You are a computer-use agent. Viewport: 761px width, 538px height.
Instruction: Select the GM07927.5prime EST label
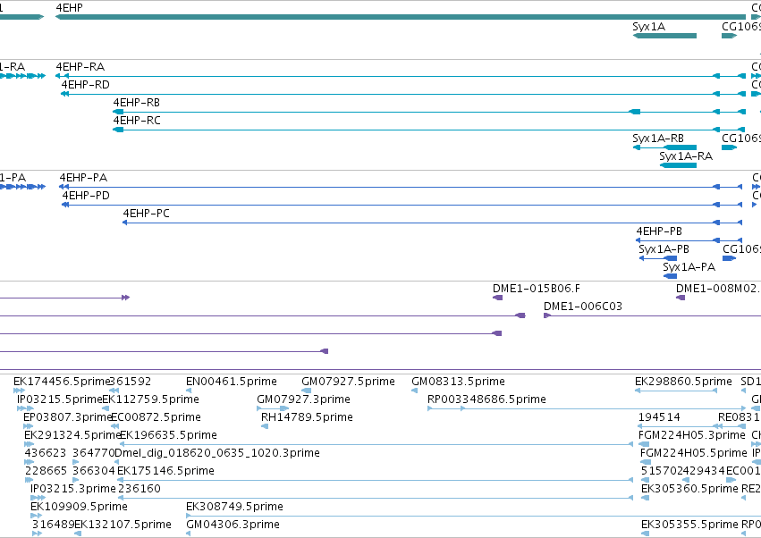pos(348,382)
